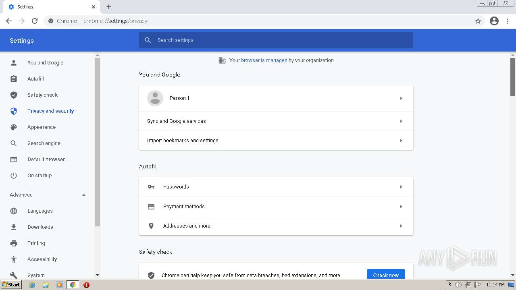The width and height of the screenshot is (516, 290).
Task: Click the sidebar scrollbar thumb
Action: [x=97, y=142]
